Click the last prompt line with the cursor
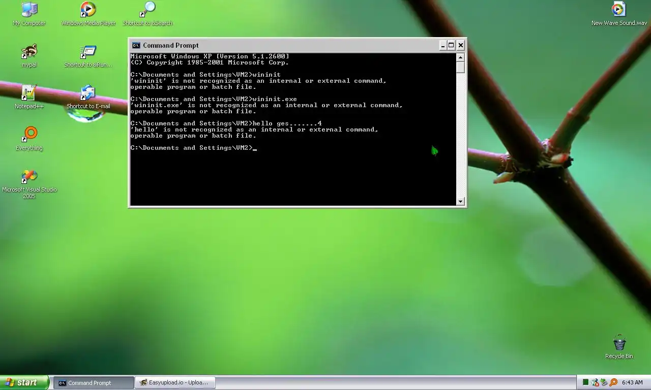The width and height of the screenshot is (651, 390). pyautogui.click(x=193, y=148)
